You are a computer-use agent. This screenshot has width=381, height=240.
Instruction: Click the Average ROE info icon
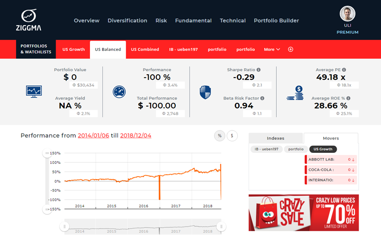[350, 98]
